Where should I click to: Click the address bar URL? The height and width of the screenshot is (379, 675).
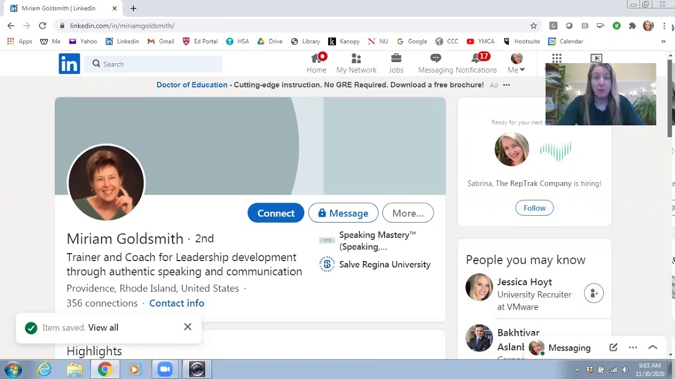click(122, 25)
